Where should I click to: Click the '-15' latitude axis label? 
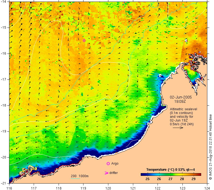click(x=3, y=28)
